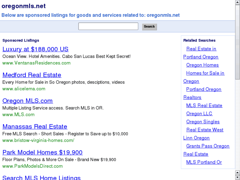Visit www.VentanasResidences.com green URL
The height and width of the screenshot is (180, 240).
[36, 63]
